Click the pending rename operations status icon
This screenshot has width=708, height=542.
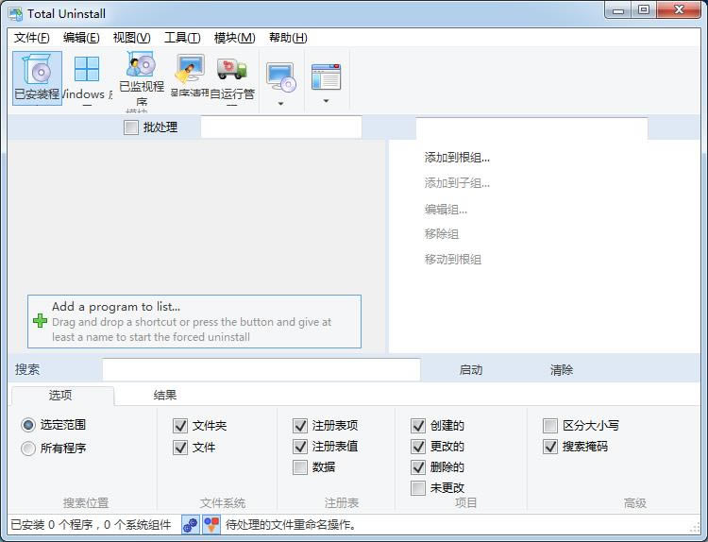pos(211,524)
